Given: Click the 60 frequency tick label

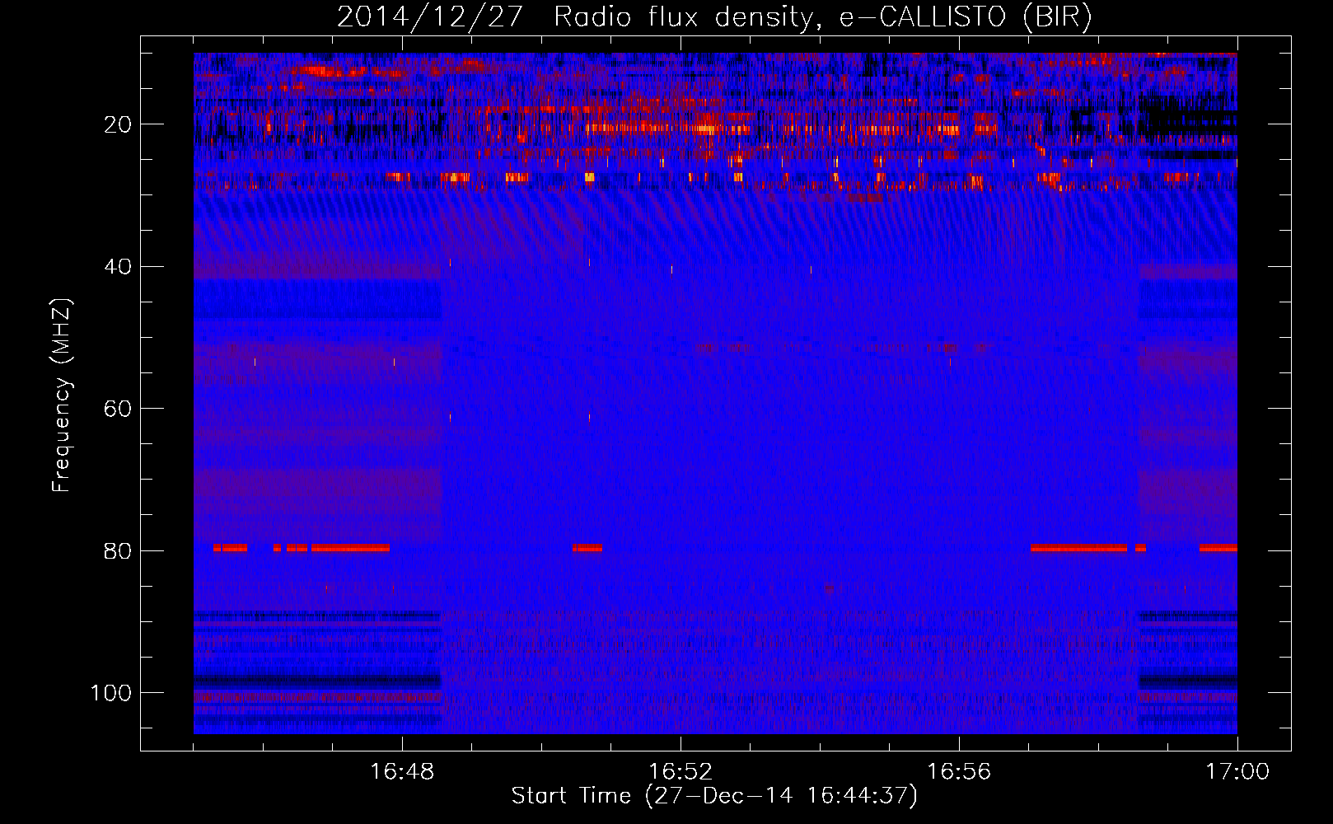Looking at the screenshot, I should point(118,409).
